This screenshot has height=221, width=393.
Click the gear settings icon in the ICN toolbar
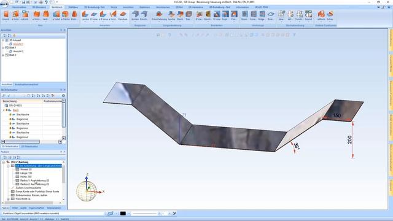63,96
